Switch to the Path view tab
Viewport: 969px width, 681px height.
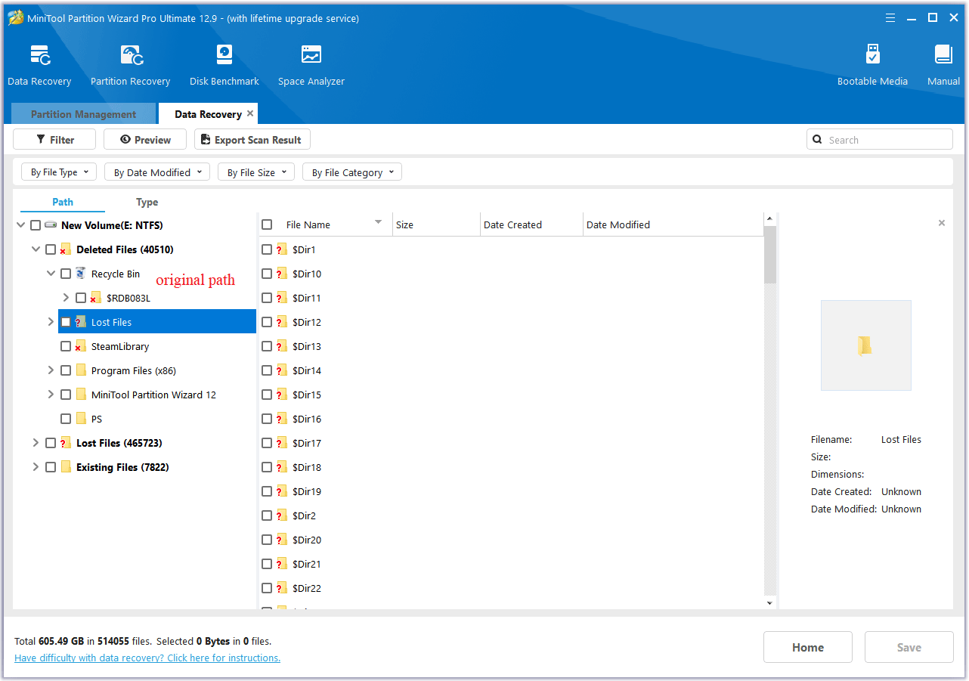[63, 202]
